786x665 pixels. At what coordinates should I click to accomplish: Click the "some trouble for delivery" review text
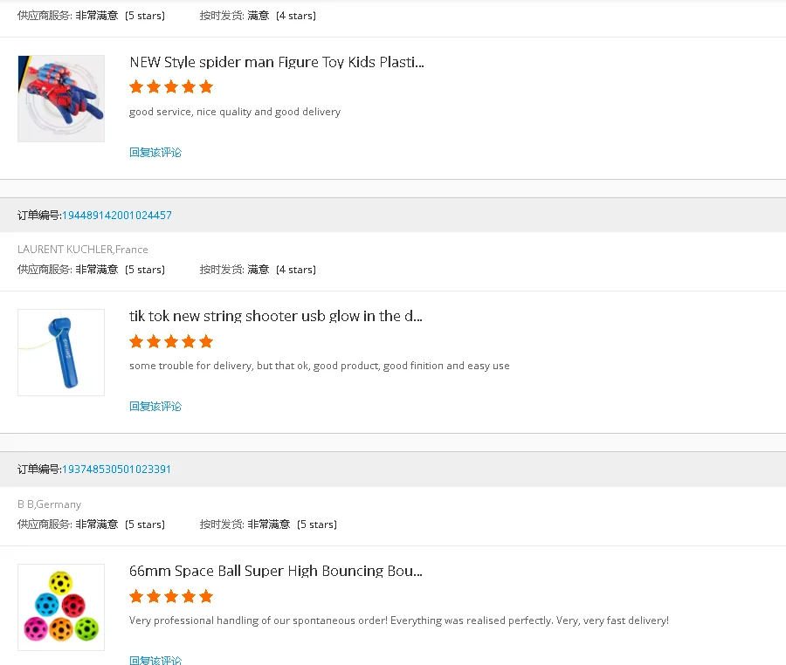tap(319, 366)
